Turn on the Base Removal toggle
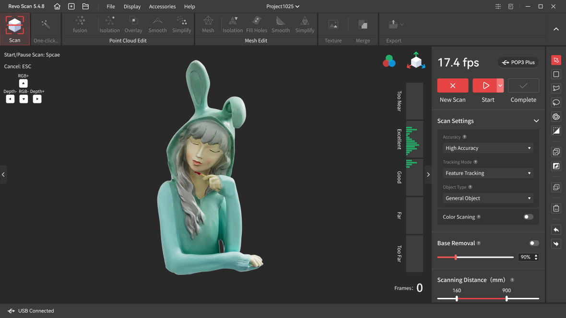The image size is (566, 318). (x=534, y=243)
